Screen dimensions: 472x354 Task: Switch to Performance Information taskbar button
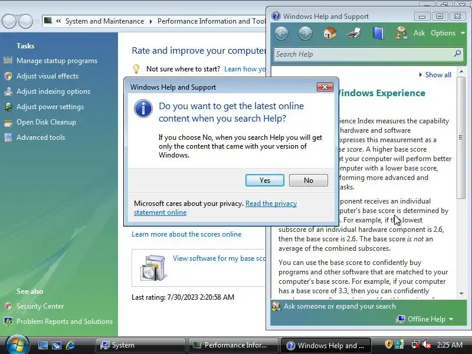232,345
